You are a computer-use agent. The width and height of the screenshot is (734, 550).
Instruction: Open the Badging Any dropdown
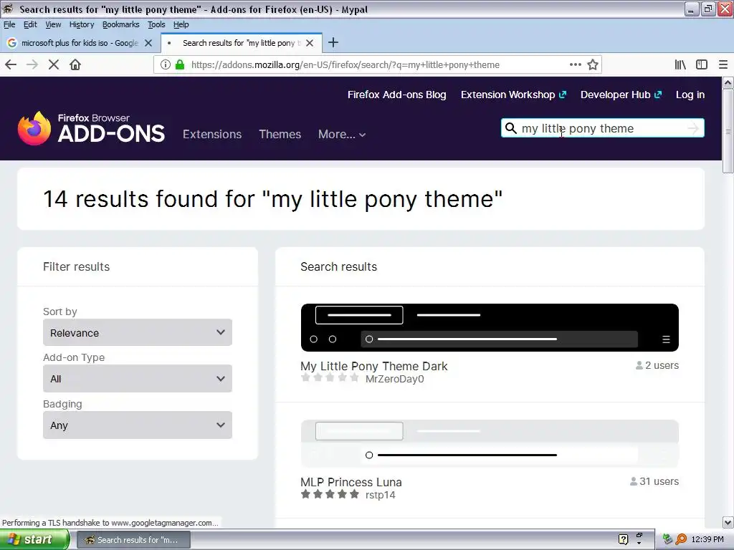click(138, 425)
